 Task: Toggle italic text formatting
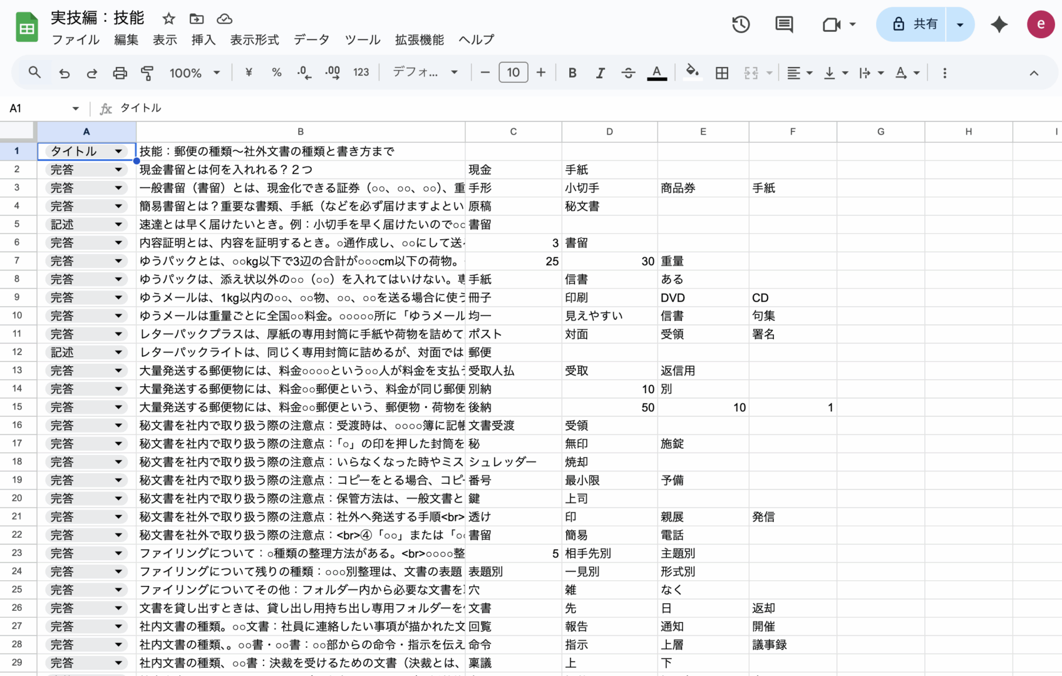[600, 73]
